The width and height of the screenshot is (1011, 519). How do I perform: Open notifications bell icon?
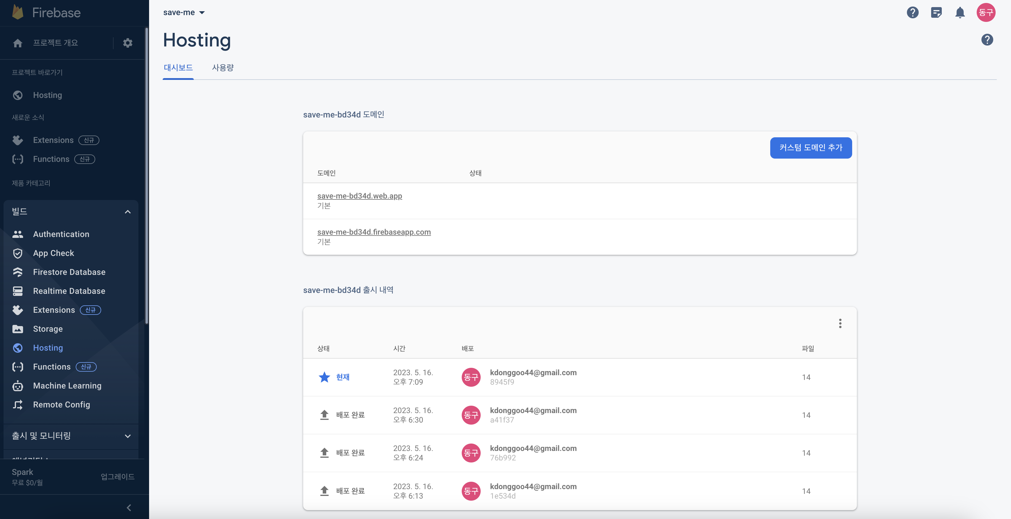pos(960,12)
